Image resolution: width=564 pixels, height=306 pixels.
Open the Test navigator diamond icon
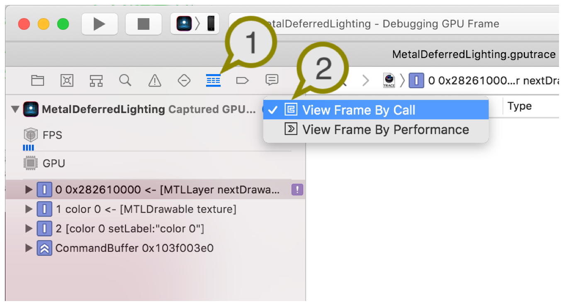point(184,80)
